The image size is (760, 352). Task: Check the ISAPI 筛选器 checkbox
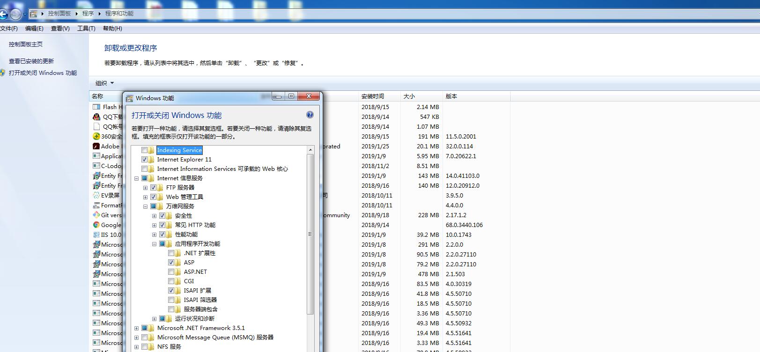tap(171, 300)
